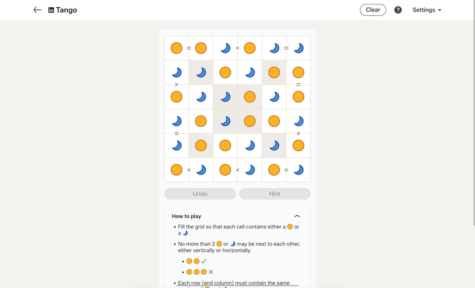The height and width of the screenshot is (288, 475).
Task: Open the Settings dropdown
Action: (x=427, y=10)
